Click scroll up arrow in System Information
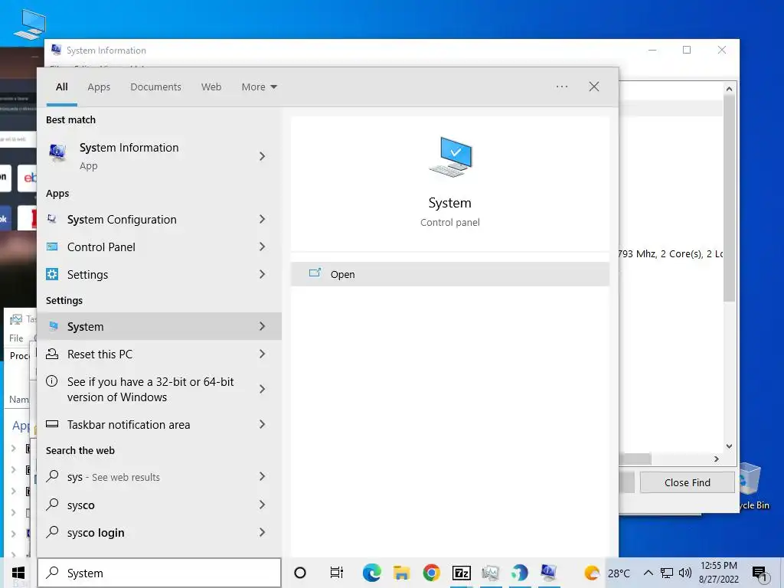The height and width of the screenshot is (588, 784). [729, 89]
